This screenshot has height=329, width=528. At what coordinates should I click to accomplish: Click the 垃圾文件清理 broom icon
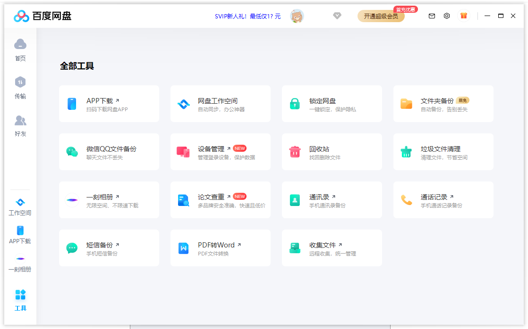click(x=406, y=152)
